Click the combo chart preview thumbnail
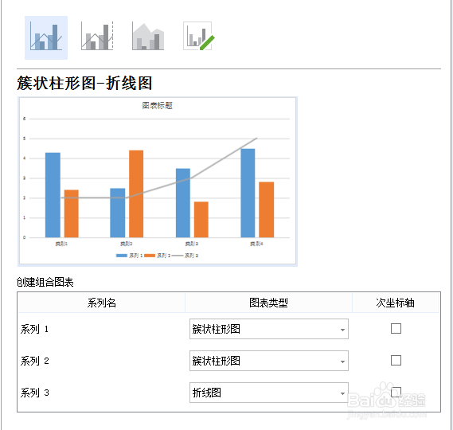Image resolution: width=453 pixels, height=430 pixels. [158, 182]
